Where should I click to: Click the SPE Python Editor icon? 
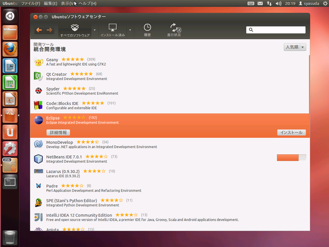pyautogui.click(x=39, y=203)
